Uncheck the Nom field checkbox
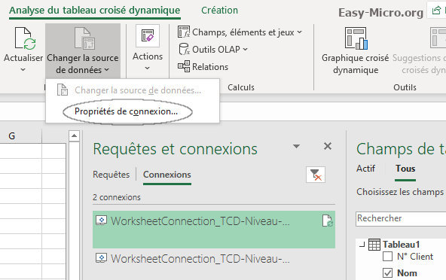Screen dimensions: 446x280 pyautogui.click(x=387, y=273)
